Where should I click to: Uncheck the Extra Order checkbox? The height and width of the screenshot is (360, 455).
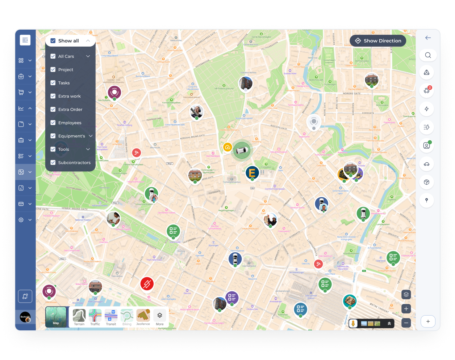pos(53,110)
